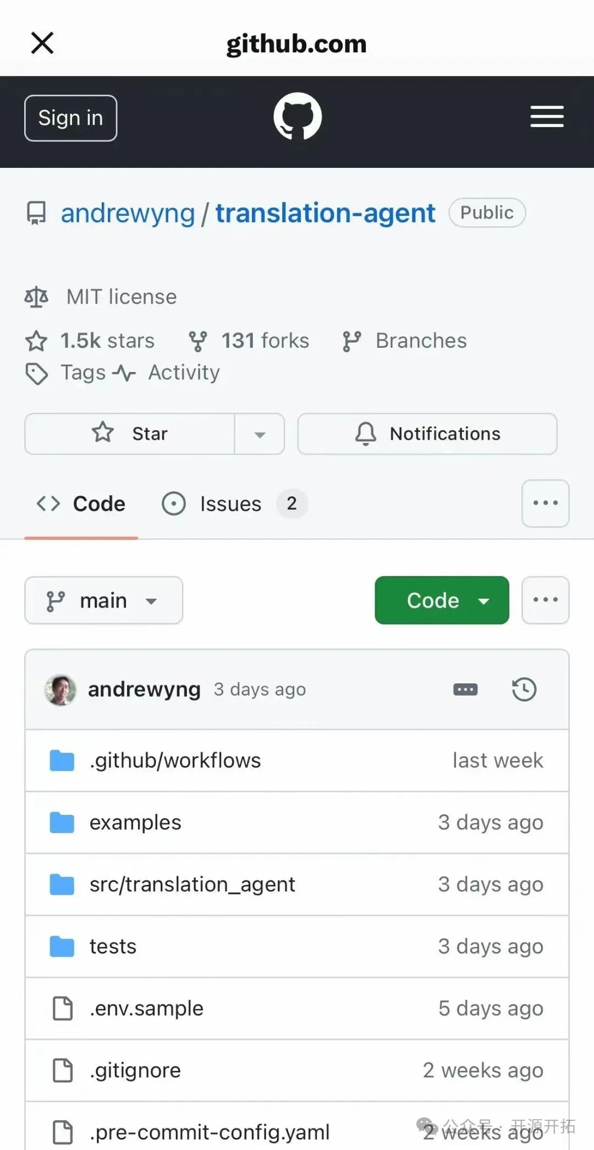Image resolution: width=594 pixels, height=1150 pixels.
Task: Click the github.com address title
Action: (x=296, y=43)
